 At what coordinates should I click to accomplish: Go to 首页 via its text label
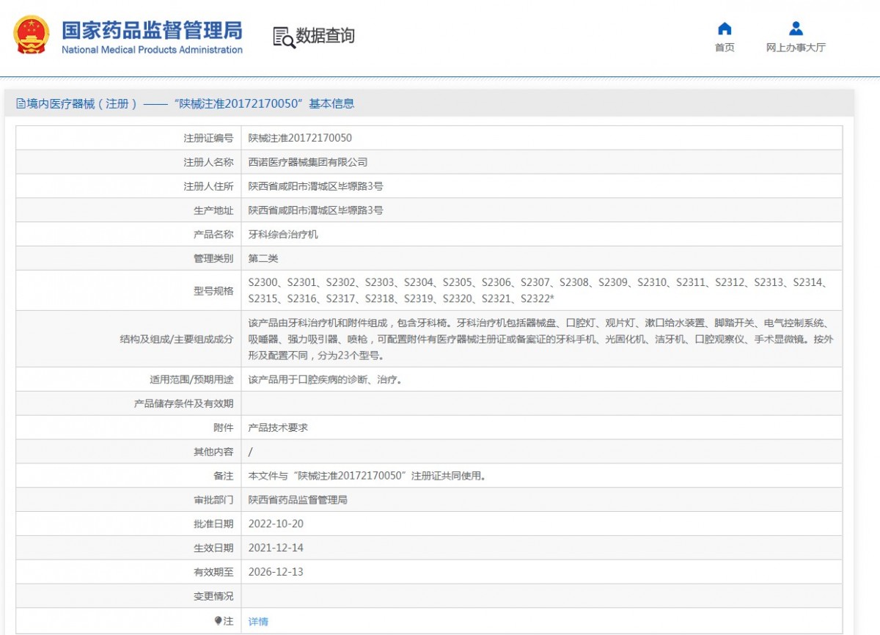pos(725,48)
